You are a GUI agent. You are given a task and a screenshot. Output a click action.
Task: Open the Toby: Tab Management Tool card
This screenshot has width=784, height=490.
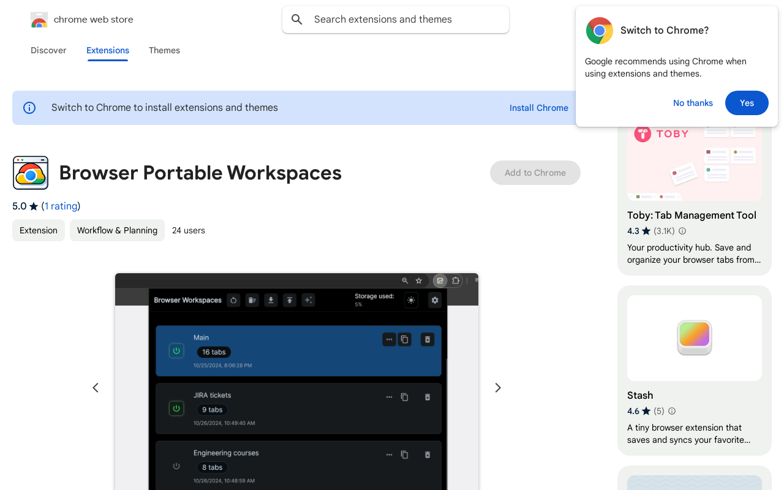pos(692,215)
